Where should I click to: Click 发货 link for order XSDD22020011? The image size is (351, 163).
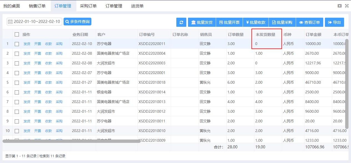(27, 44)
